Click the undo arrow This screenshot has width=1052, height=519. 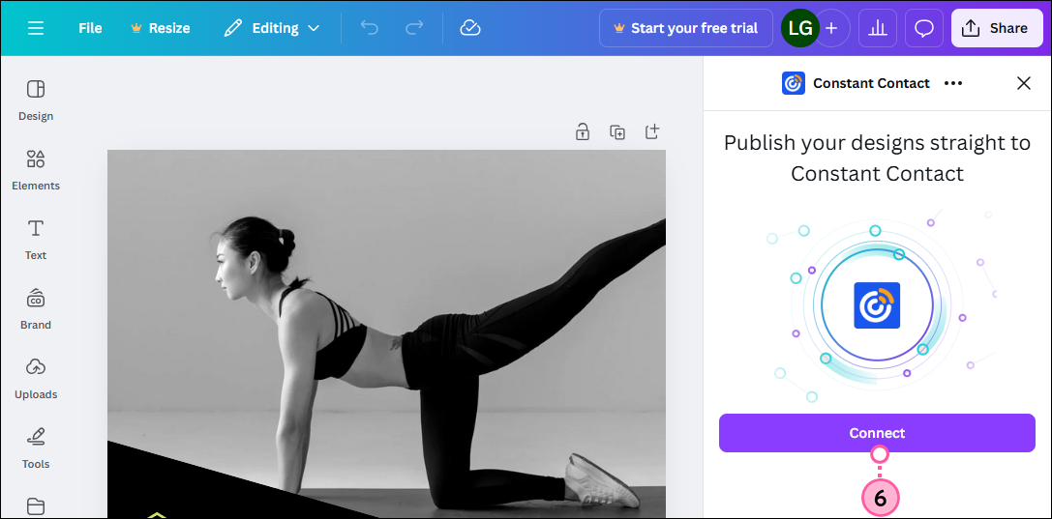(369, 28)
